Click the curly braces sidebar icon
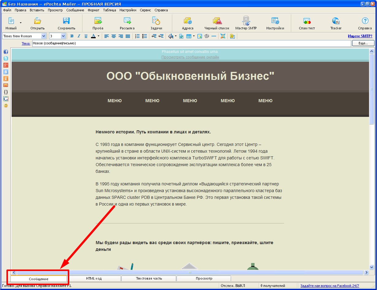The width and height of the screenshot is (377, 290). (6, 92)
